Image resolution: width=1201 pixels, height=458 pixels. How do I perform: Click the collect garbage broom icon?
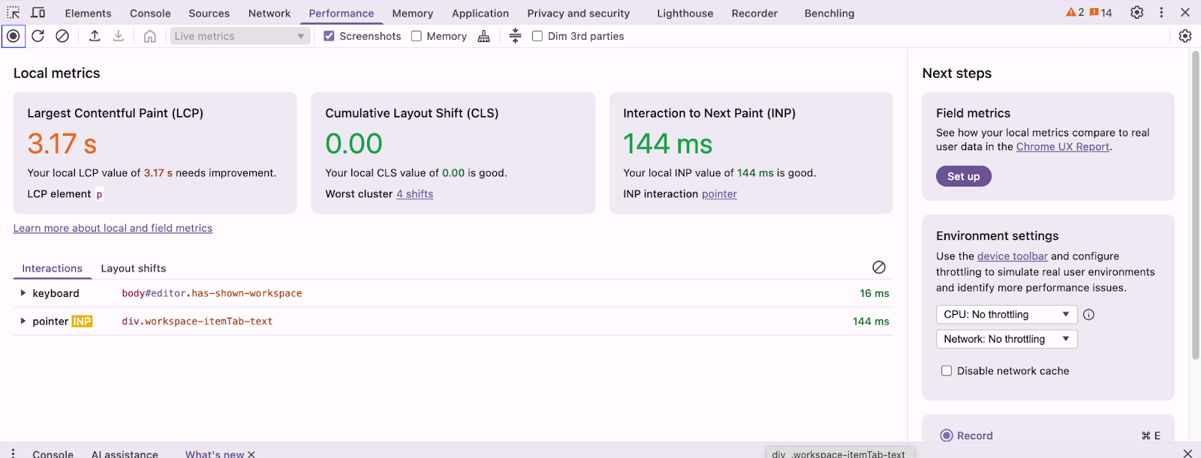(484, 36)
